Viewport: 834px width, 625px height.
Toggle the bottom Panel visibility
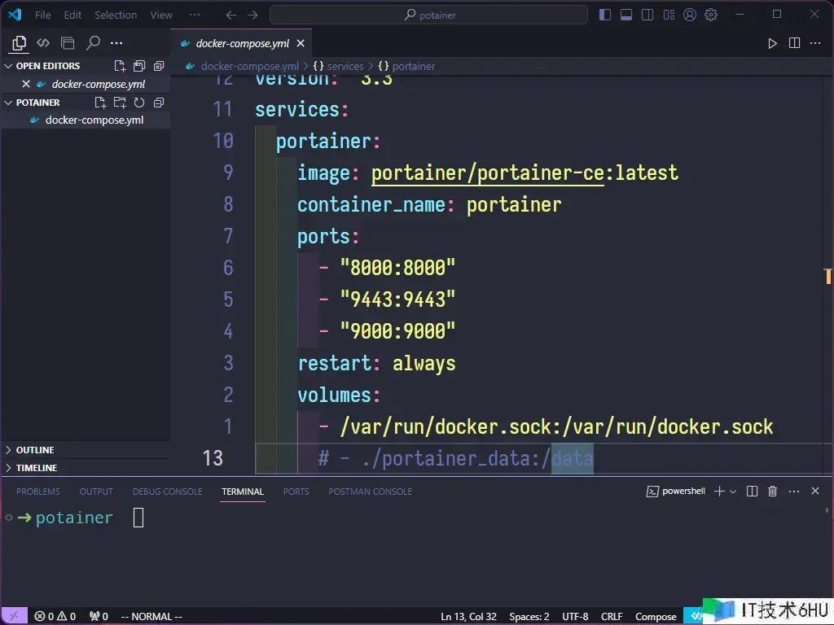(x=626, y=15)
